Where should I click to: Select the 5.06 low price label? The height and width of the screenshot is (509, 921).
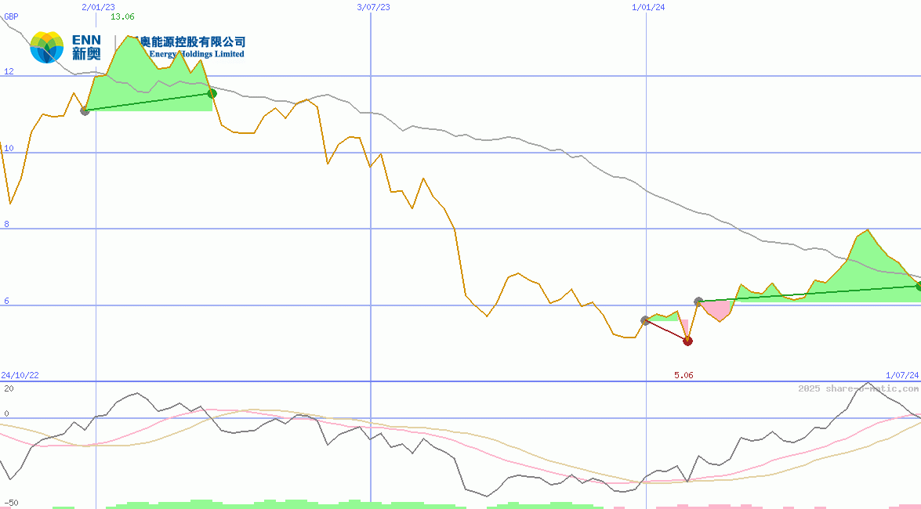point(683,376)
